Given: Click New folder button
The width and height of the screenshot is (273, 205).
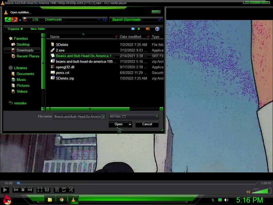Looking at the screenshot, I should tap(38, 29).
